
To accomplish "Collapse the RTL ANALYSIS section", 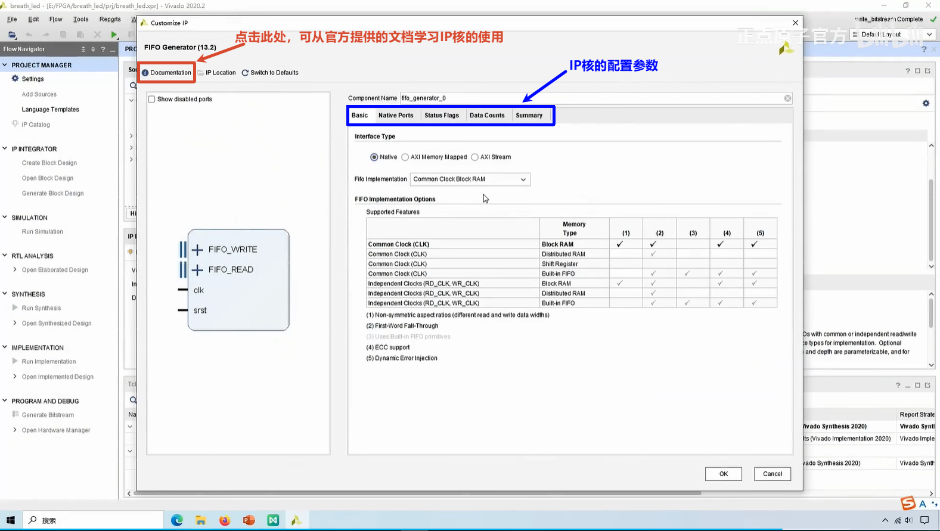I will click(5, 256).
